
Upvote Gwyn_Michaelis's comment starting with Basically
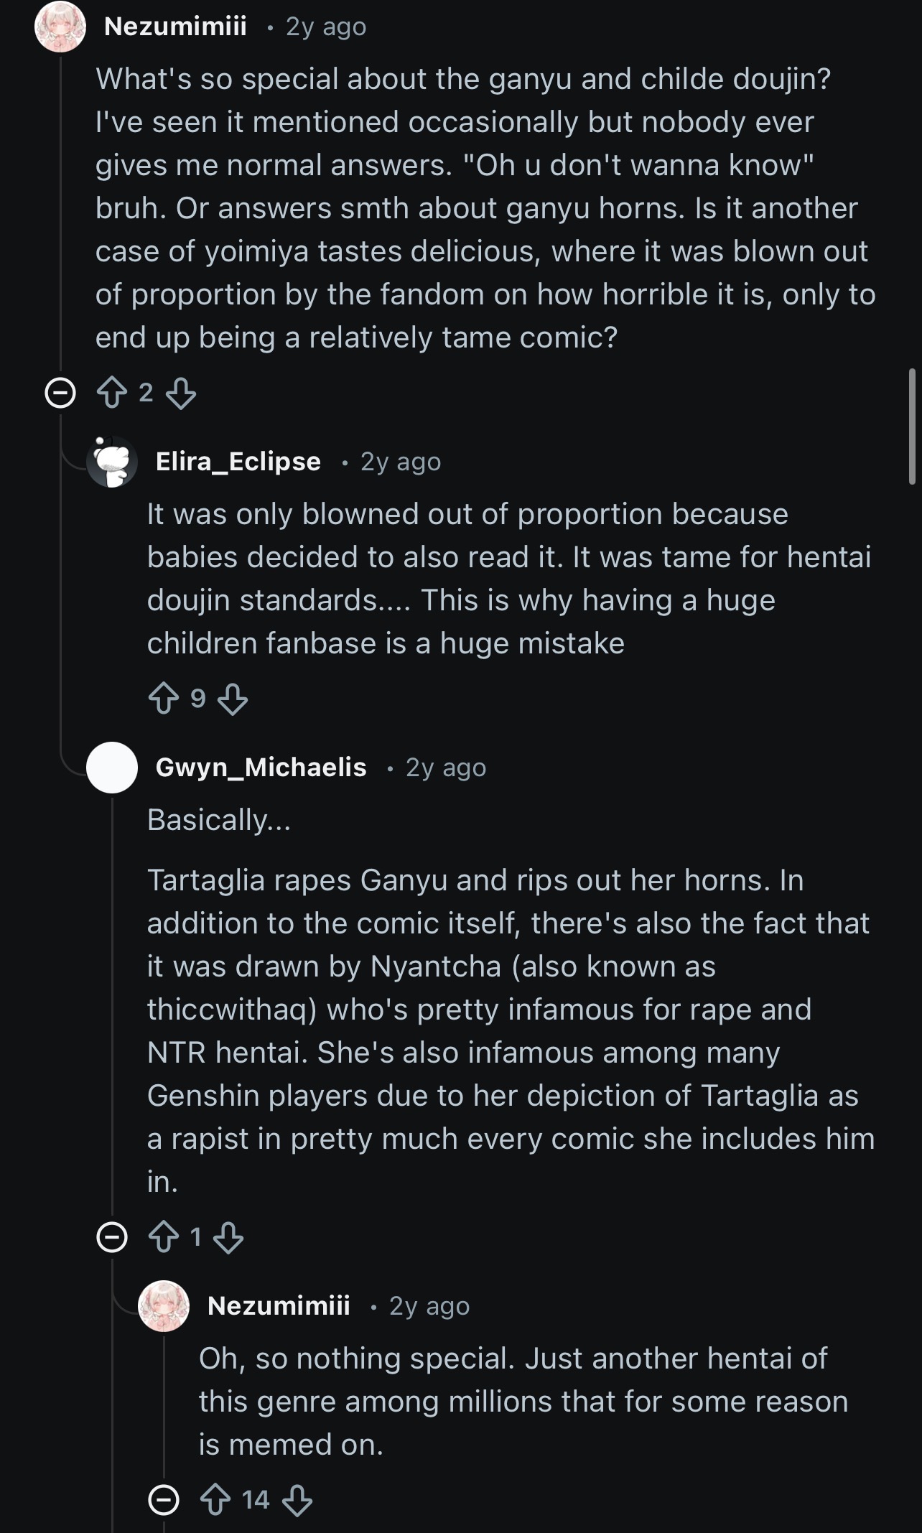(x=163, y=1237)
